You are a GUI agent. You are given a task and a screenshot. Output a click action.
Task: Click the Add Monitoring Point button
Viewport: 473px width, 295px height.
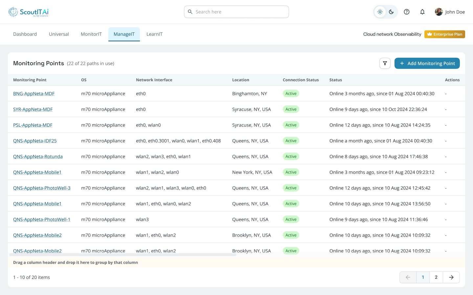(x=427, y=63)
